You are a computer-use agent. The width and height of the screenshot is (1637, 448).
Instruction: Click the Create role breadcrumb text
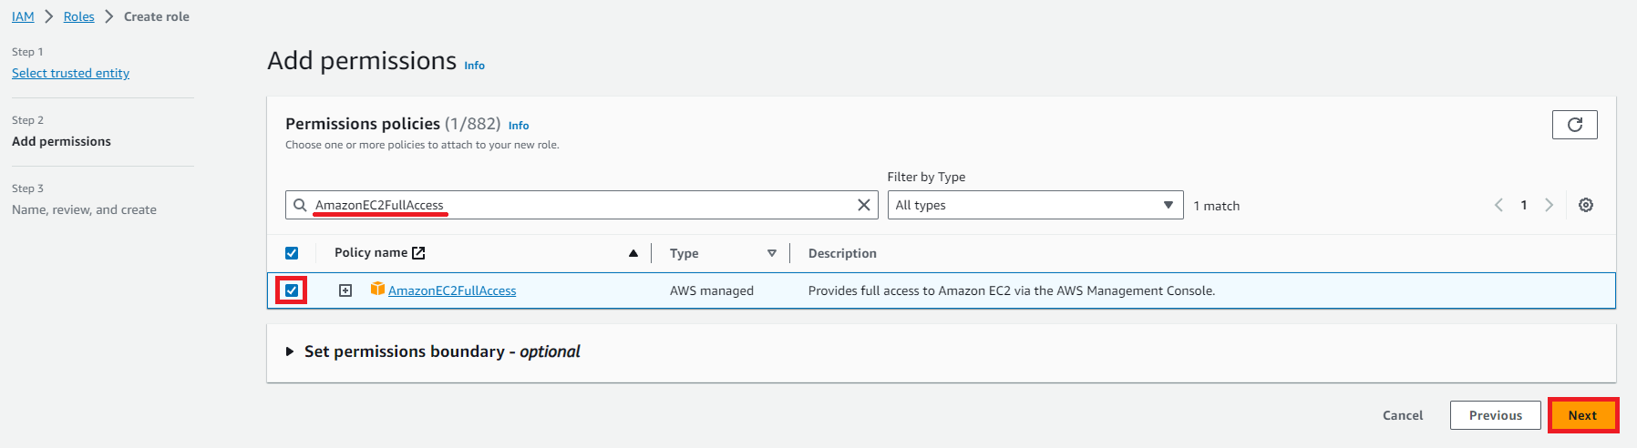pyautogui.click(x=157, y=16)
